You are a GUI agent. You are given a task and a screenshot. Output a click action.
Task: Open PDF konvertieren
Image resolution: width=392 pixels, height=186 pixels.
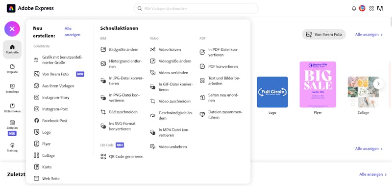tap(219, 66)
